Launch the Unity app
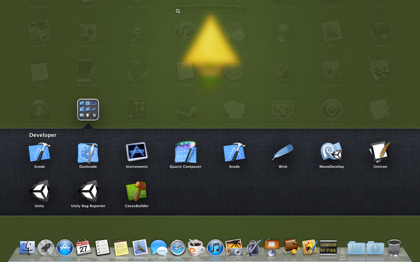The width and height of the screenshot is (420, 262). pyautogui.click(x=39, y=191)
